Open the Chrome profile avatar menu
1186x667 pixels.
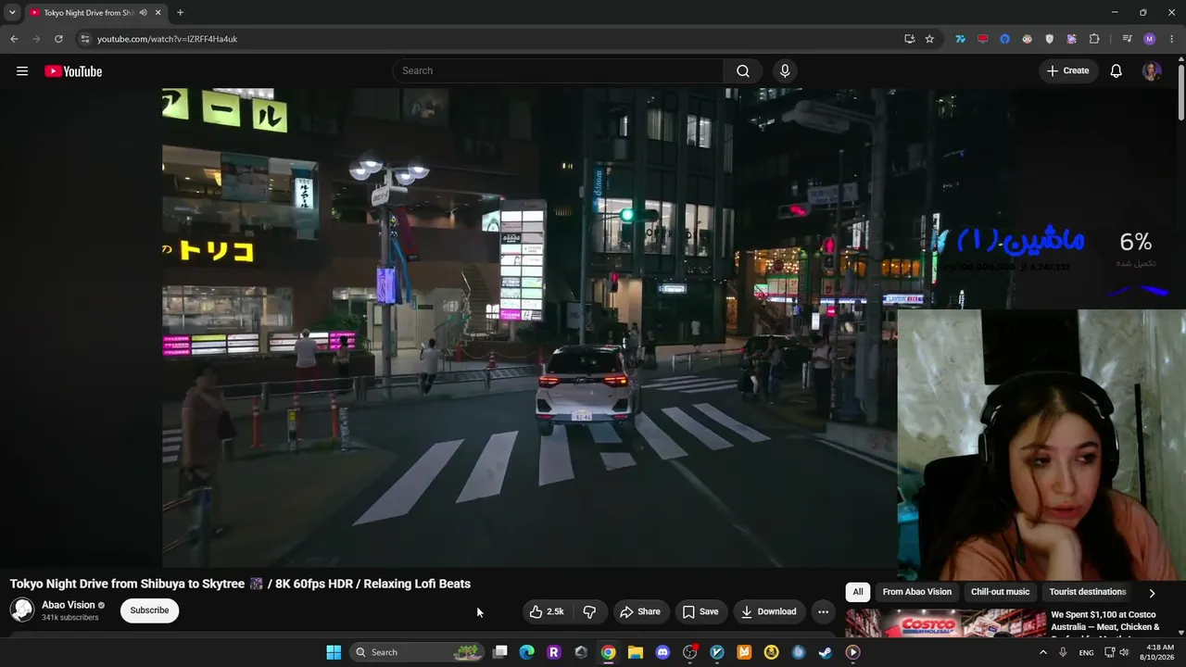click(1150, 39)
